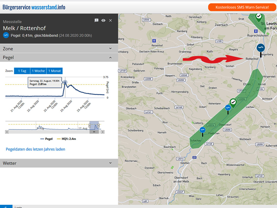The image size is (277, 208).
Task: Click the share icon in bottom-left corner
Action: [6, 207]
